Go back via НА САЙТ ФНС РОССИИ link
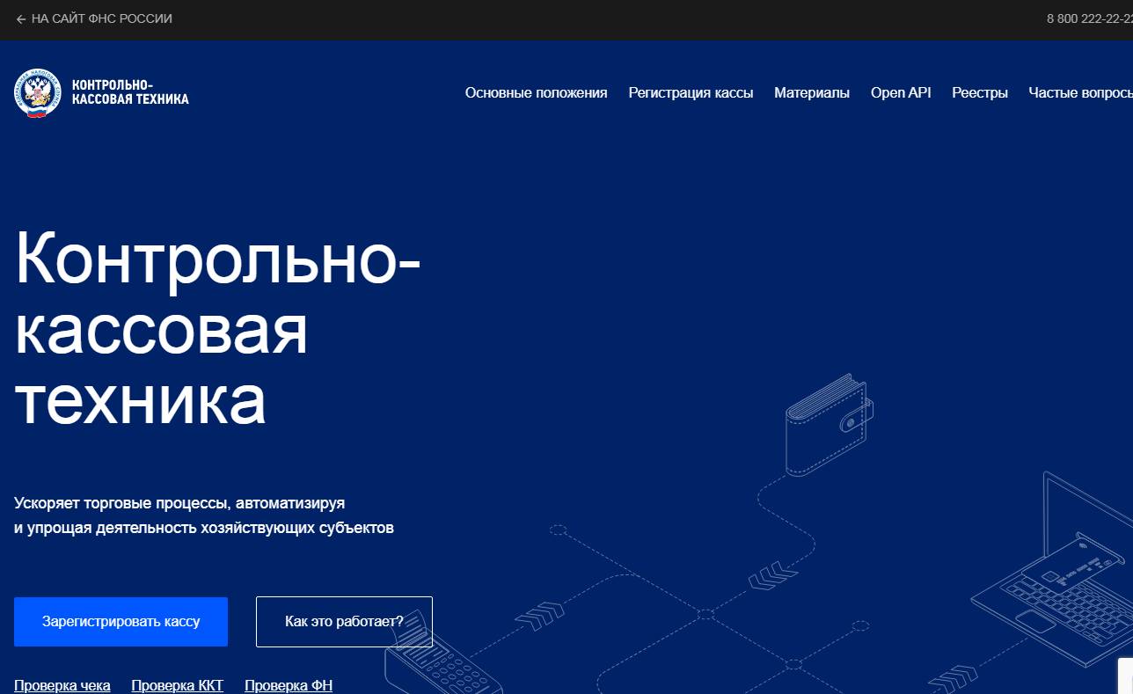 (94, 18)
